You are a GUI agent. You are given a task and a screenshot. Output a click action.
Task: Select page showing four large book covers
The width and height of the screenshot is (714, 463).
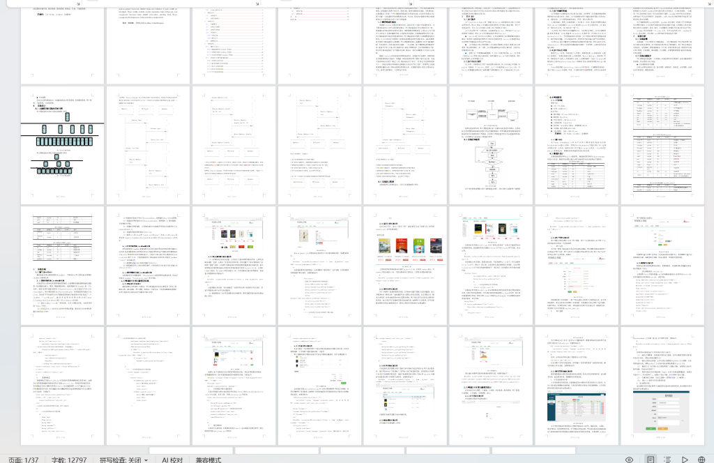pyautogui.click(x=405, y=266)
